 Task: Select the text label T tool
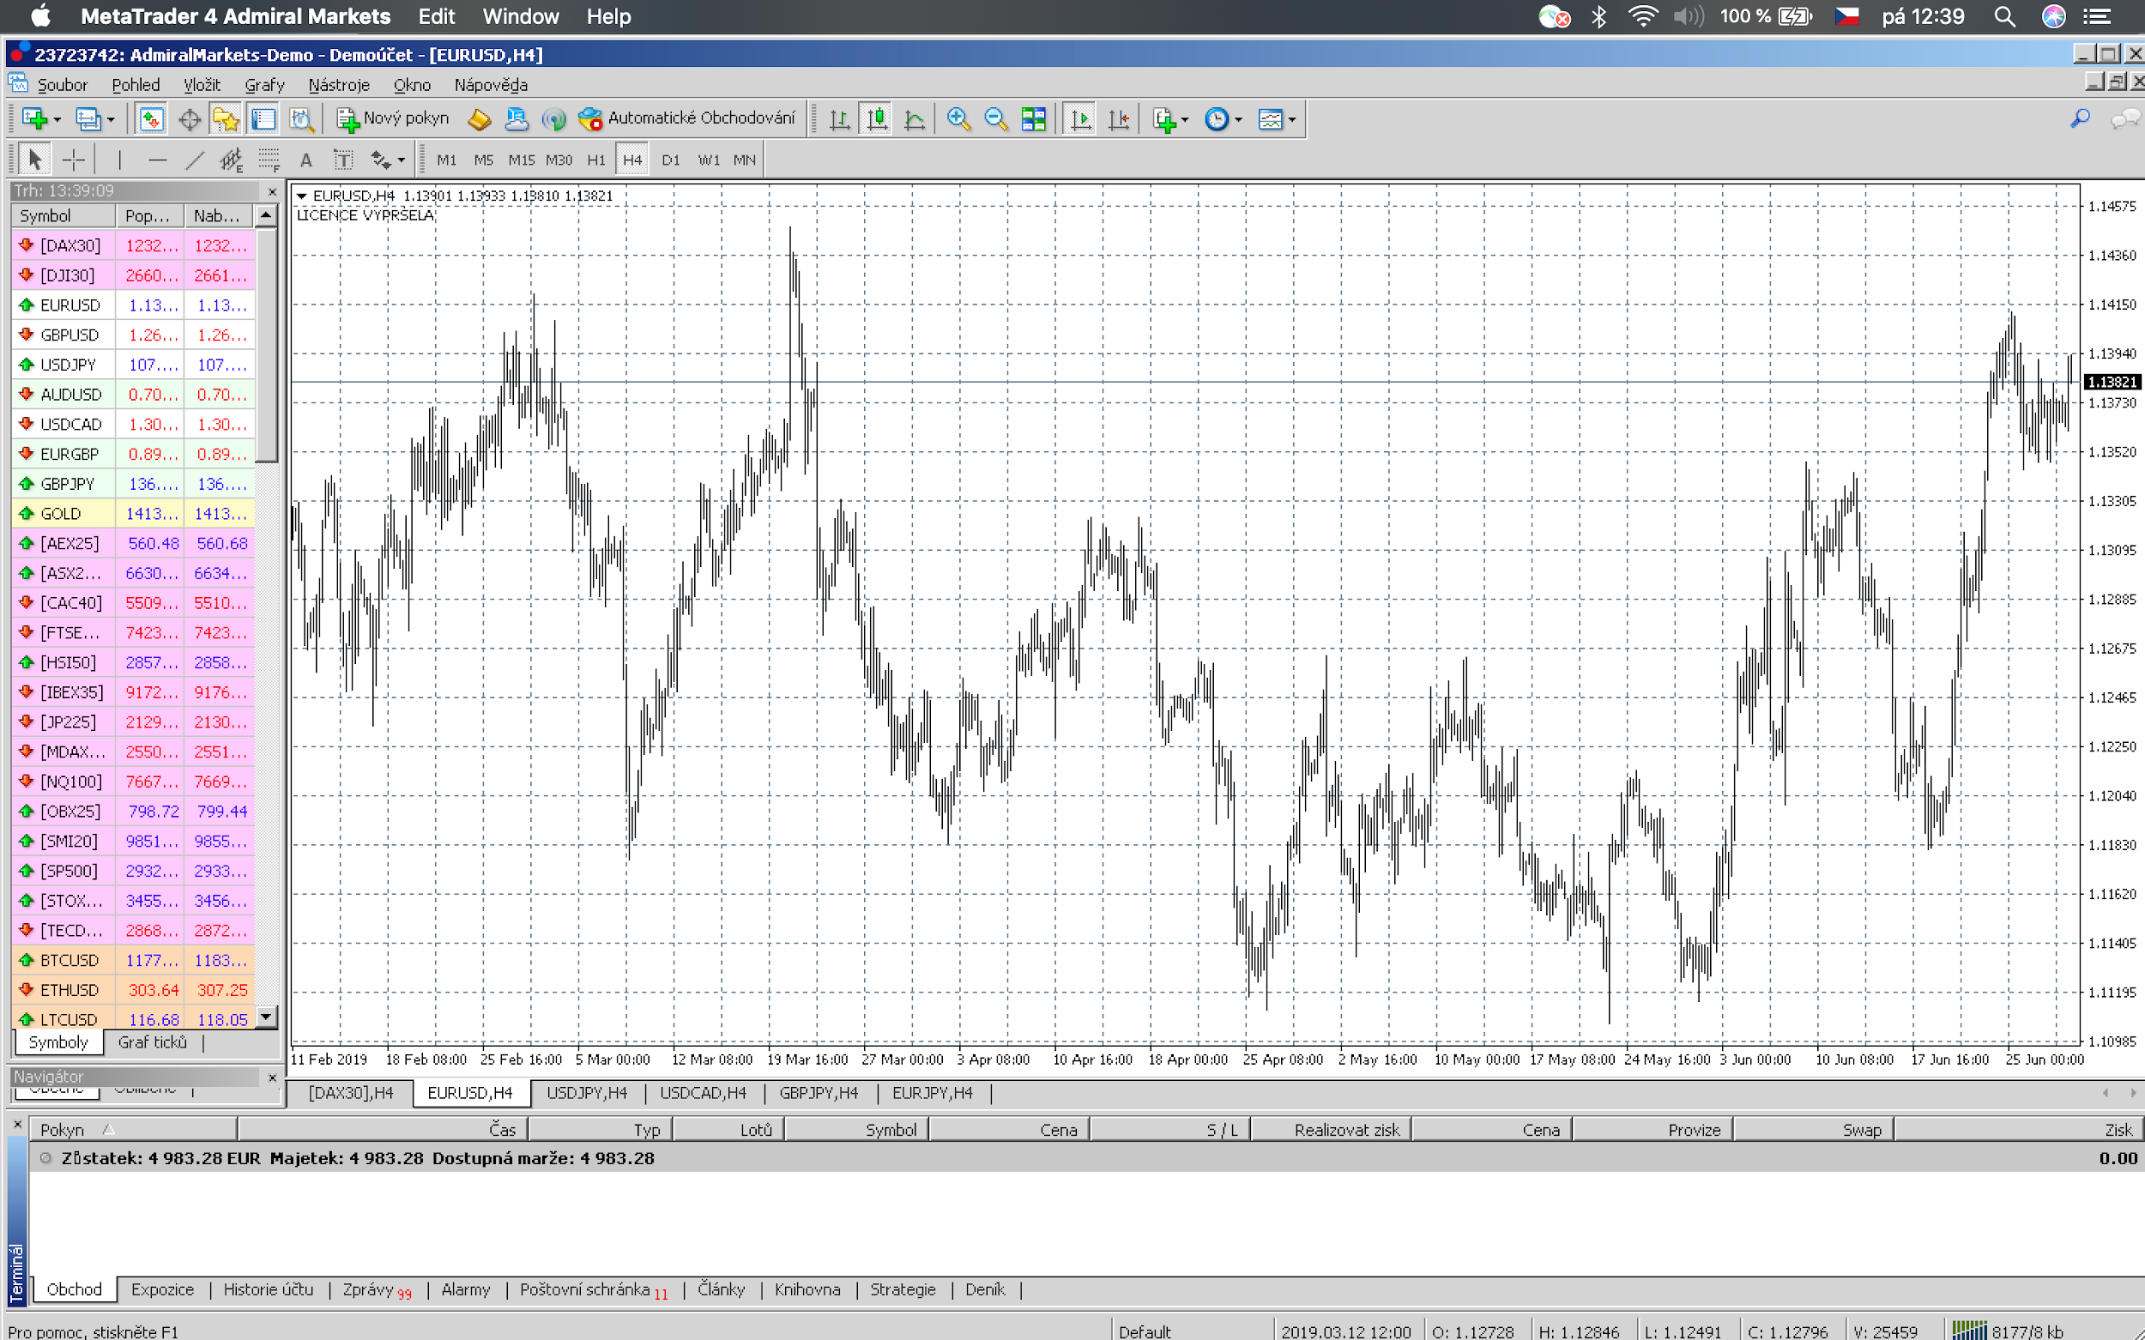click(343, 160)
